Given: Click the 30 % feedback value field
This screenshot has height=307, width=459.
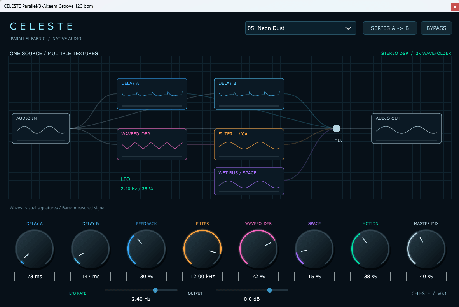Looking at the screenshot, I should [x=147, y=277].
